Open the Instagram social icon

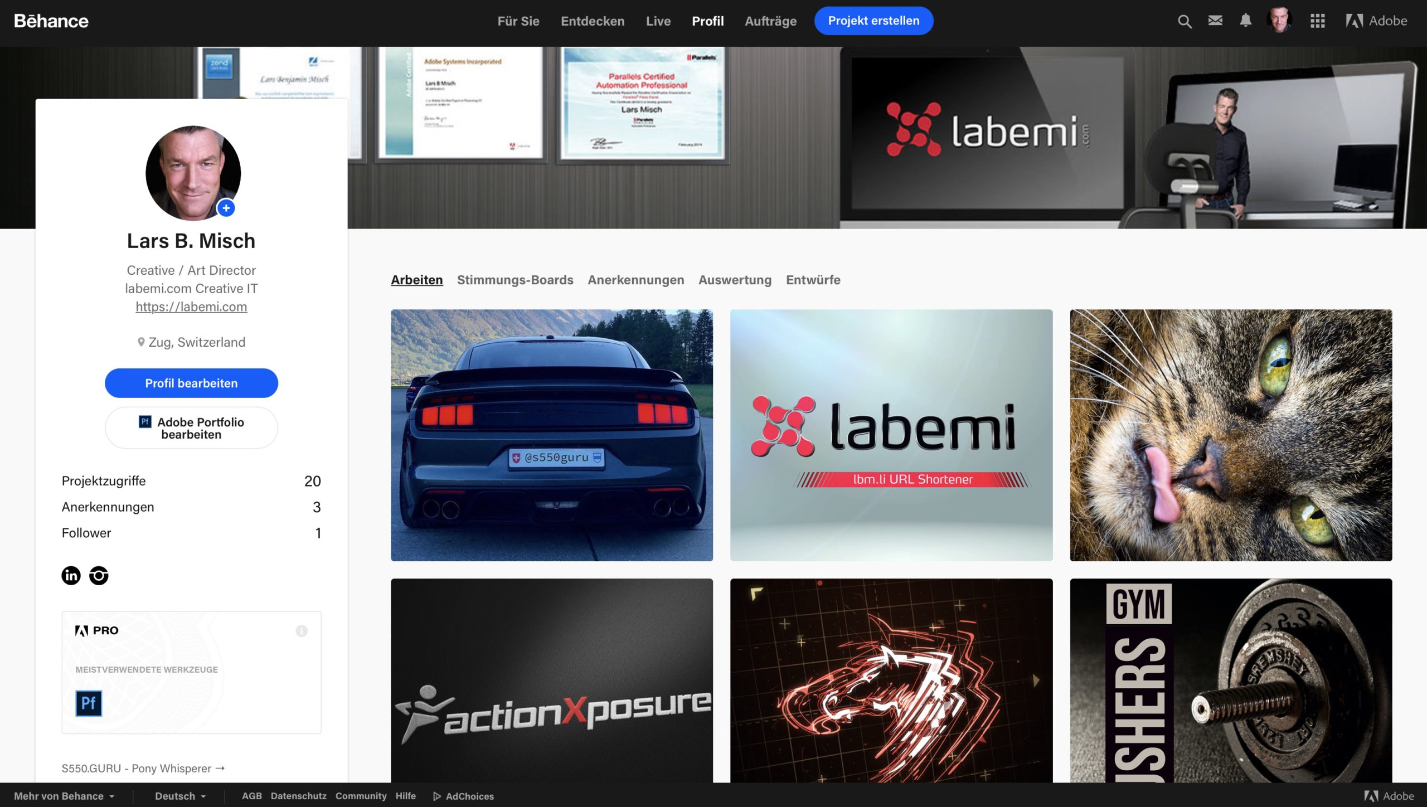(99, 575)
